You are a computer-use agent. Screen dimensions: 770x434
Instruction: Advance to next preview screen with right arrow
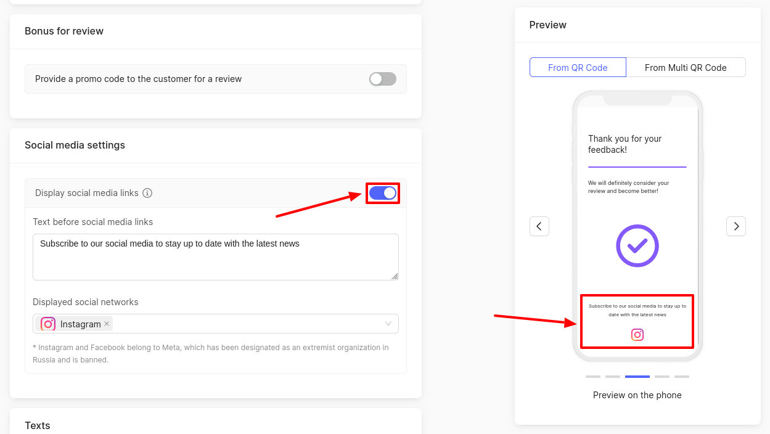(x=736, y=226)
